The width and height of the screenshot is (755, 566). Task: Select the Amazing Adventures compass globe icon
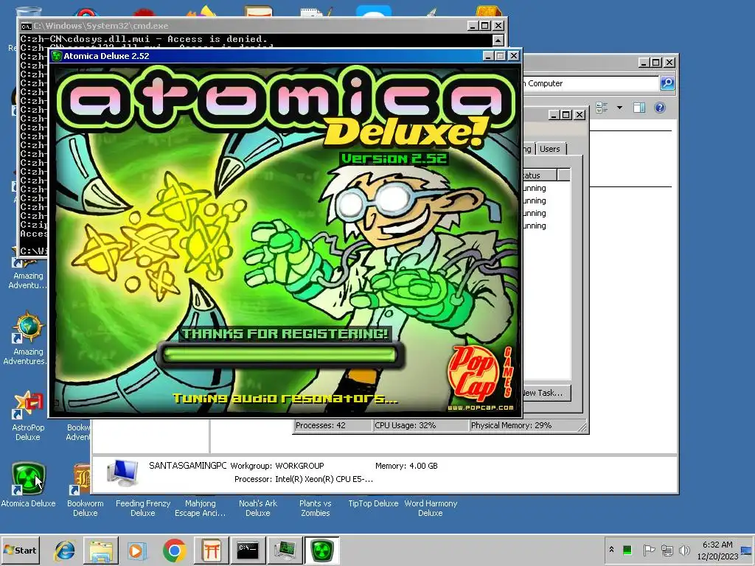pyautogui.click(x=29, y=326)
